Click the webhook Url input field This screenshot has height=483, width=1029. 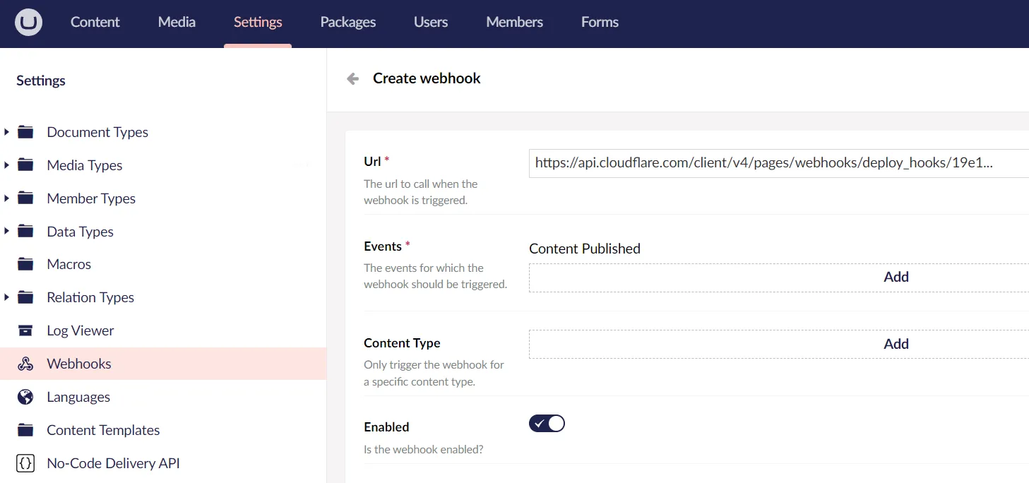(777, 163)
